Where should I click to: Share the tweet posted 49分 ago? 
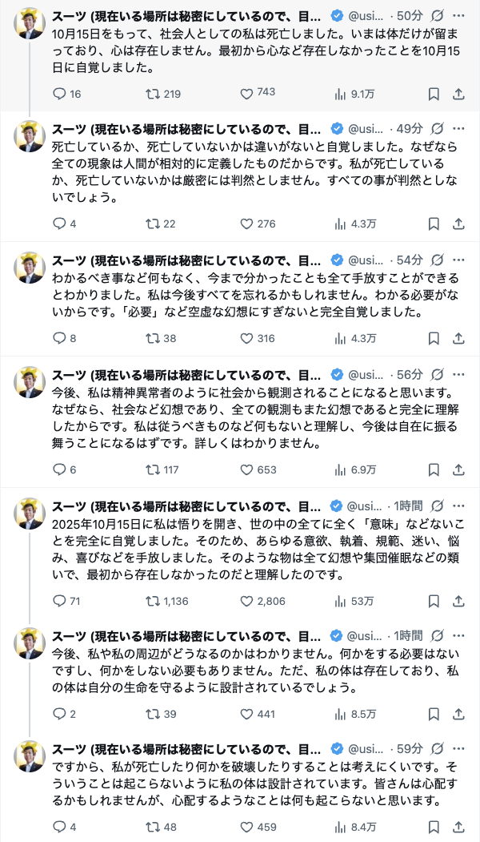coord(458,224)
